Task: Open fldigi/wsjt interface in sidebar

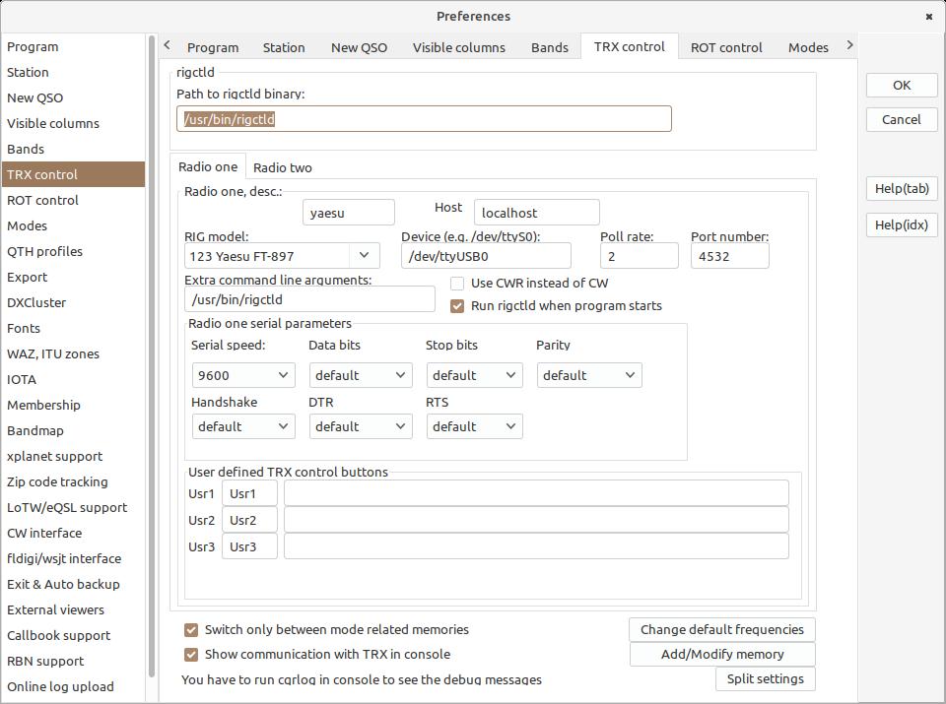Action: pos(73,558)
